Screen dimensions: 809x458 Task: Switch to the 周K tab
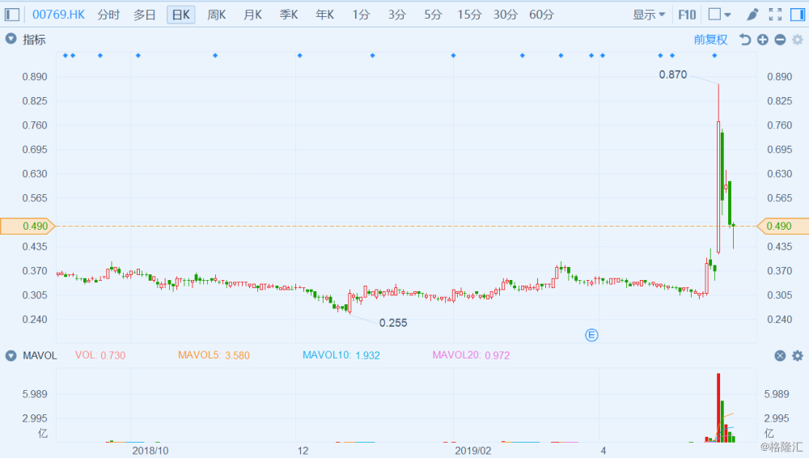(x=217, y=15)
